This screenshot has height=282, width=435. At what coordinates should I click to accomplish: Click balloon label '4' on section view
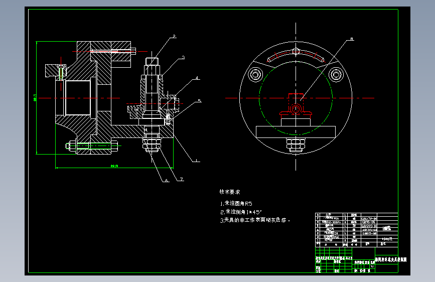click(197, 78)
